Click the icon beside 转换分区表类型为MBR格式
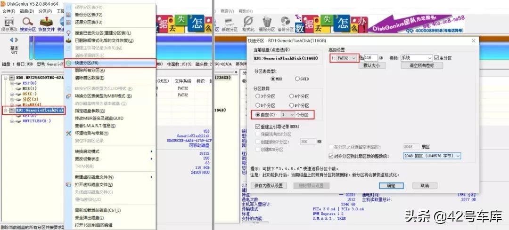The width and height of the screenshot is (509, 230). pyautogui.click(x=68, y=96)
